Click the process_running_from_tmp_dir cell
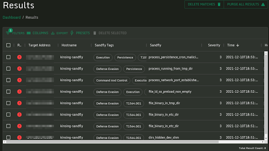 point(171,69)
